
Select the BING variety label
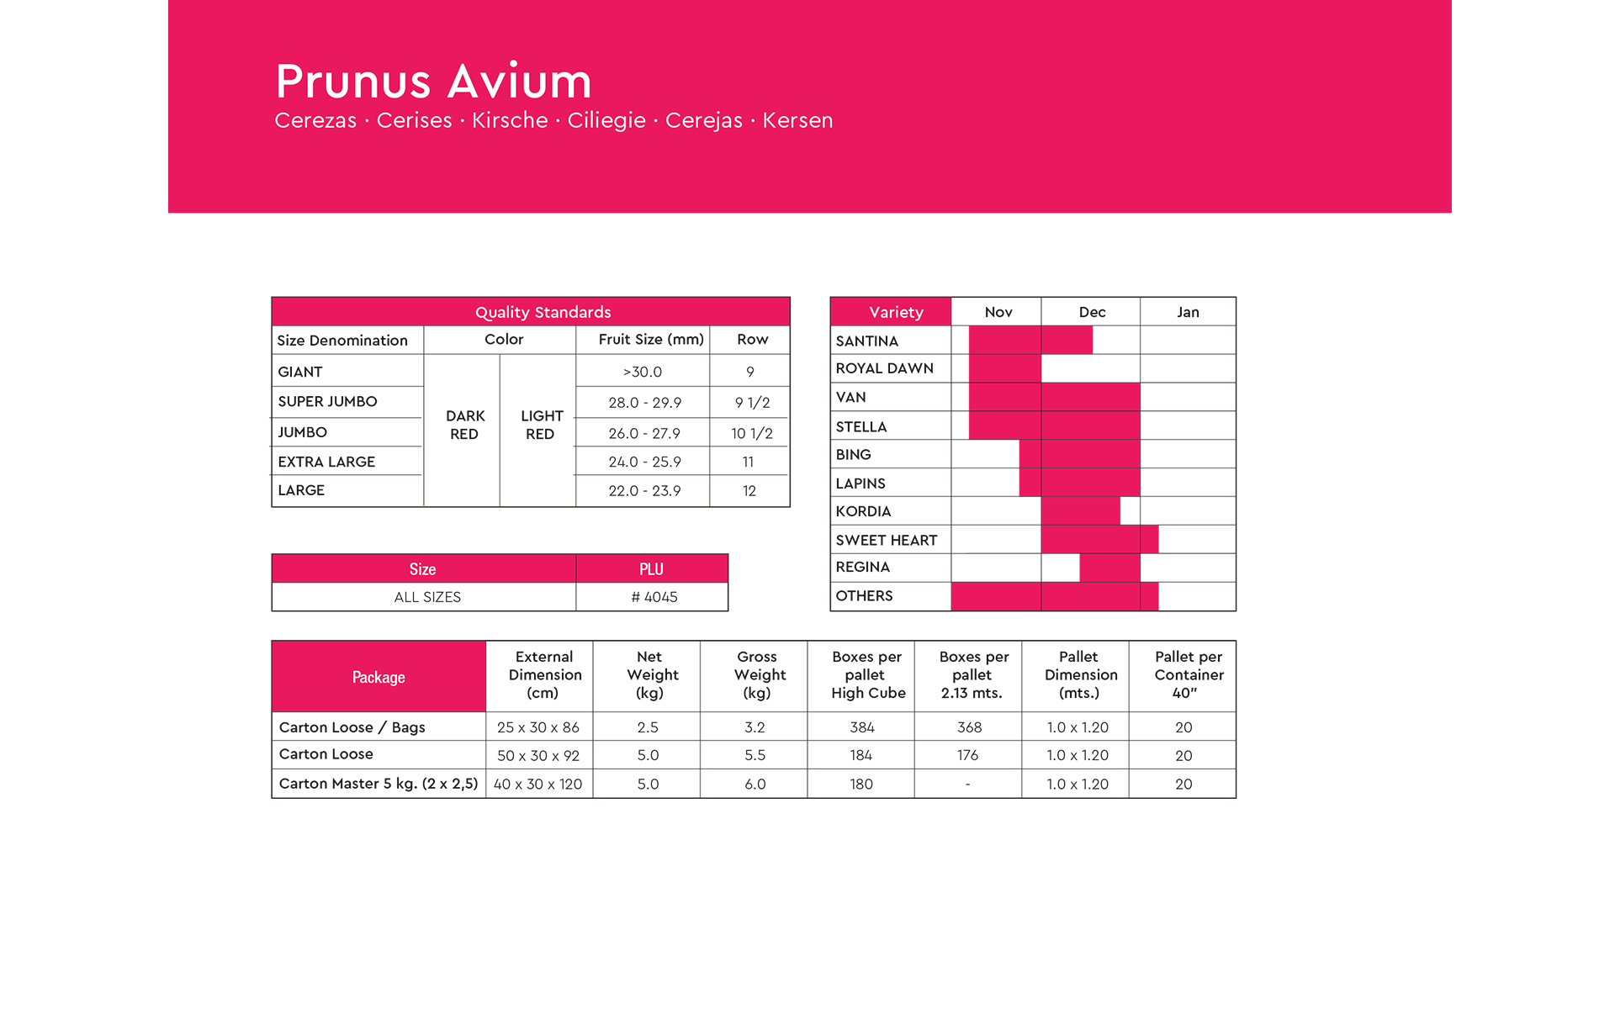[853, 454]
